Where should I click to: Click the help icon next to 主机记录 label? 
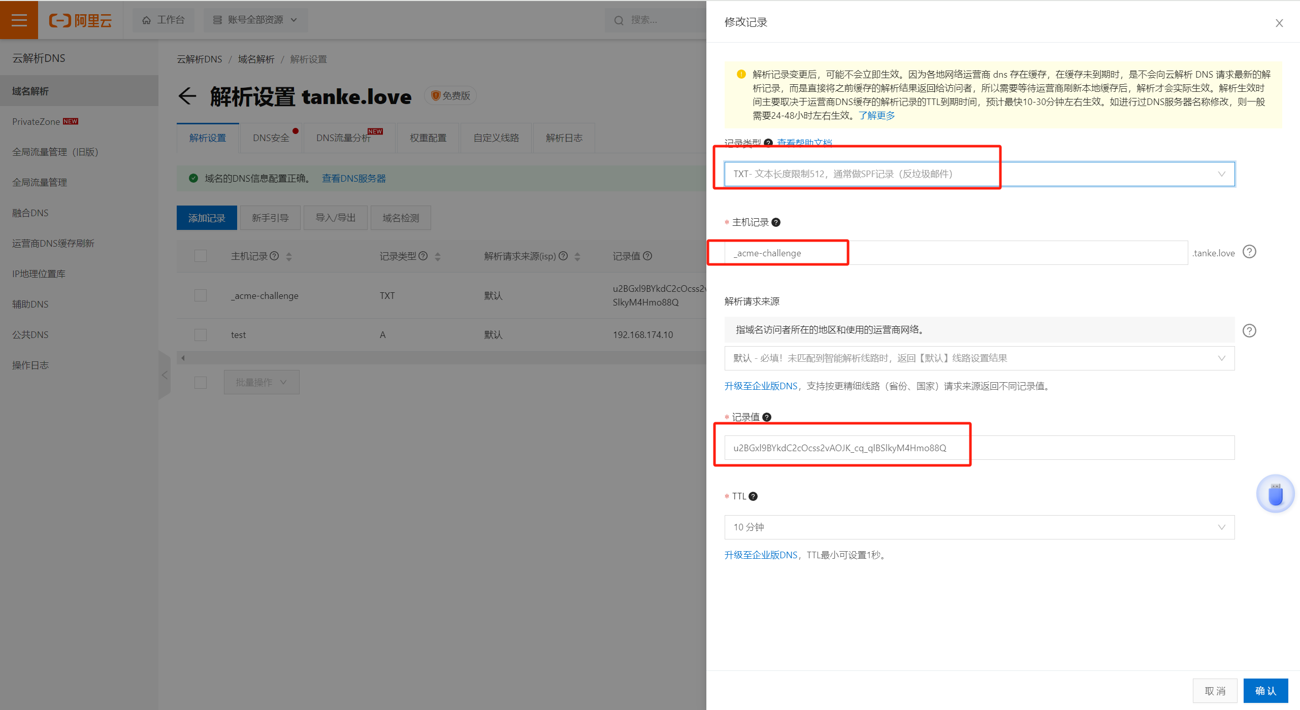[776, 222]
